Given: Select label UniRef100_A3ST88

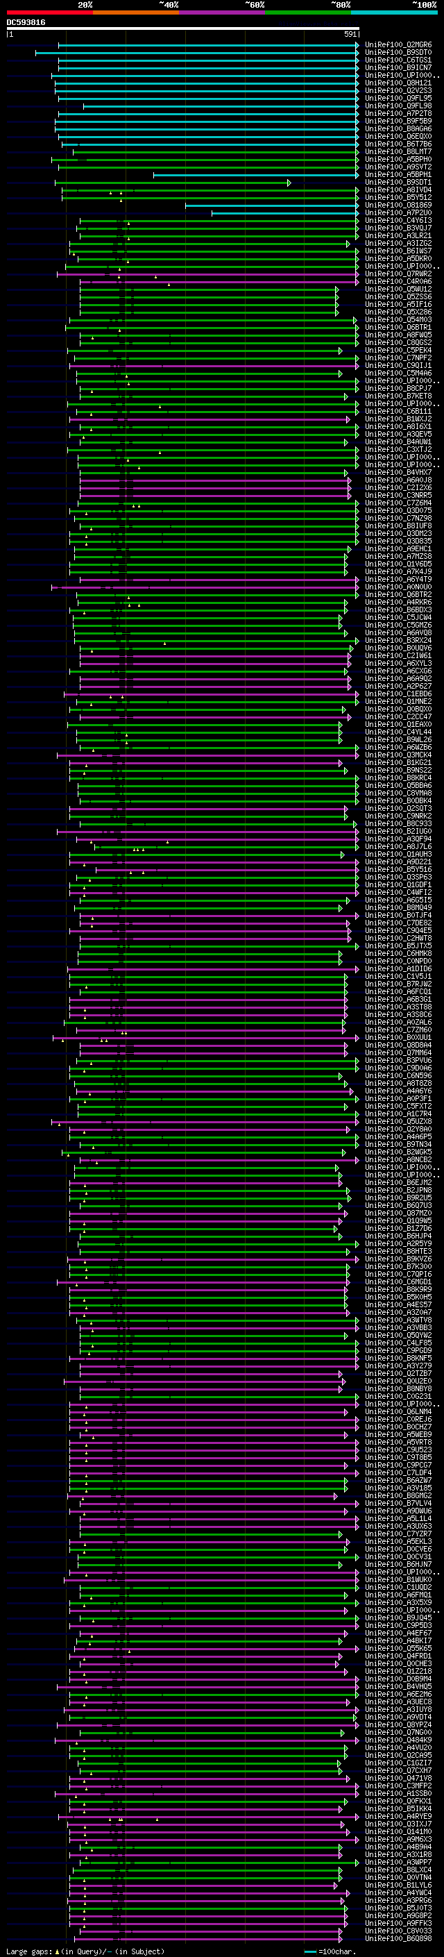Looking at the screenshot, I should [398, 1007].
